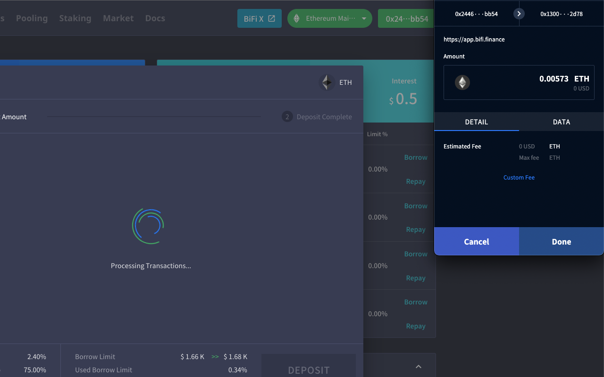The height and width of the screenshot is (377, 604).
Task: Click the ETH token icon in the Amount field
Action: [462, 82]
